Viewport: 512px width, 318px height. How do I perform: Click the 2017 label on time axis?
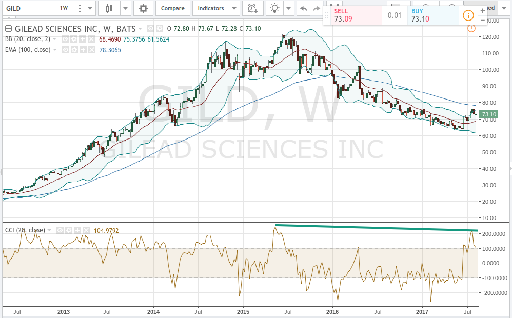tap(423, 312)
